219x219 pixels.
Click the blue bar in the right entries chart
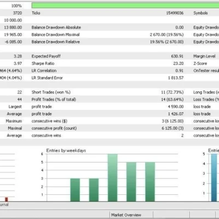tap(214, 178)
